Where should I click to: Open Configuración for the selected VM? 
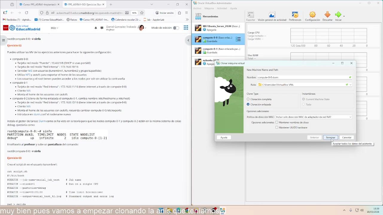pos(312,16)
